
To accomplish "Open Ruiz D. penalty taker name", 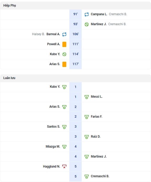I will (x=96, y=137).
